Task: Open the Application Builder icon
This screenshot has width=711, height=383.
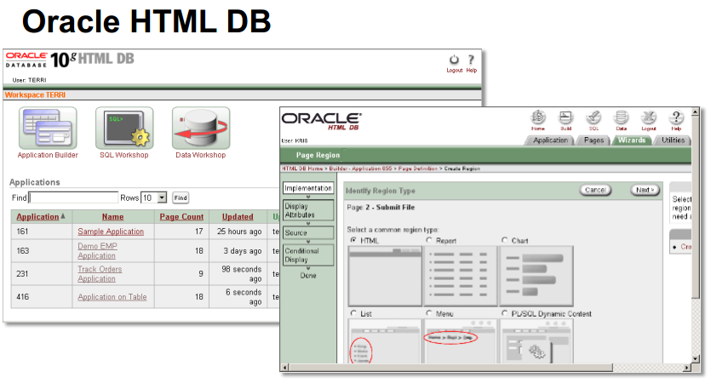Action: coord(48,129)
